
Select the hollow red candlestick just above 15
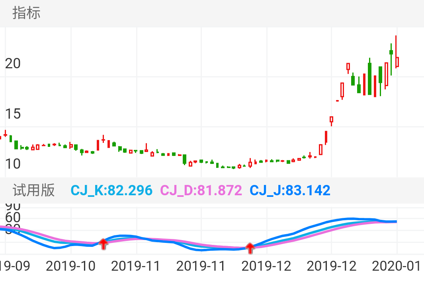point(331,119)
